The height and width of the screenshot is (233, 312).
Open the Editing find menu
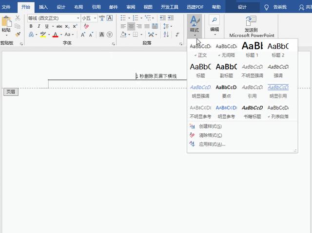pyautogui.click(x=214, y=25)
